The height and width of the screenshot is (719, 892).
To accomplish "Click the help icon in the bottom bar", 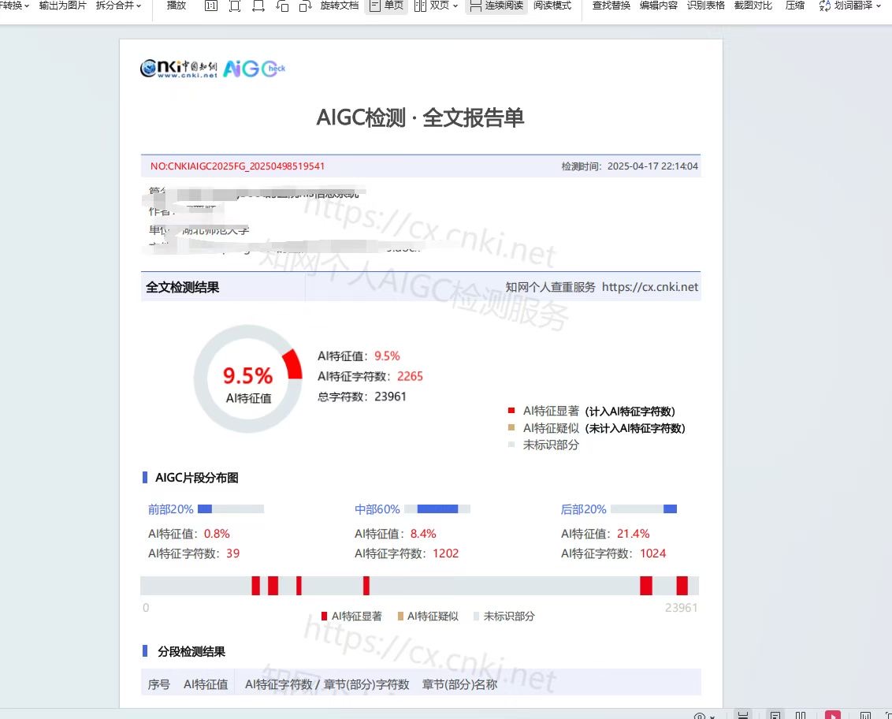I will (x=701, y=714).
